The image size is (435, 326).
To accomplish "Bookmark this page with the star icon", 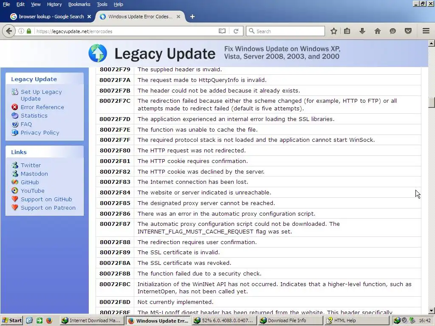I will coord(334,31).
